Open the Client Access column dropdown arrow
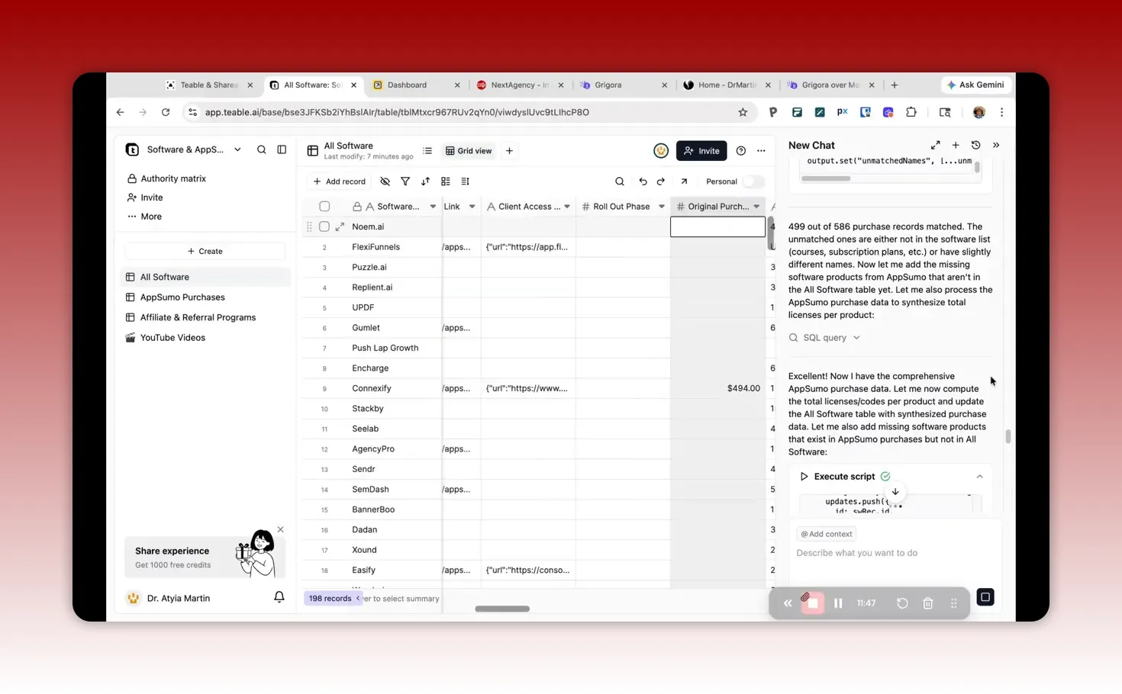The height and width of the screenshot is (694, 1122). tap(567, 207)
